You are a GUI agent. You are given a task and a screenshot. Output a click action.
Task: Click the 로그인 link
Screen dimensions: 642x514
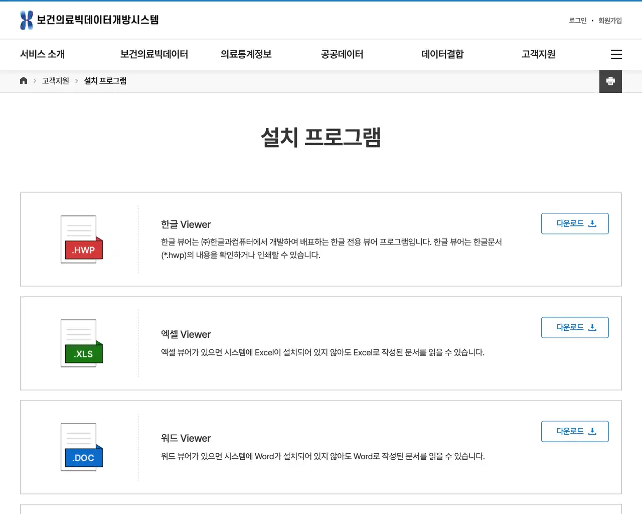(x=578, y=21)
